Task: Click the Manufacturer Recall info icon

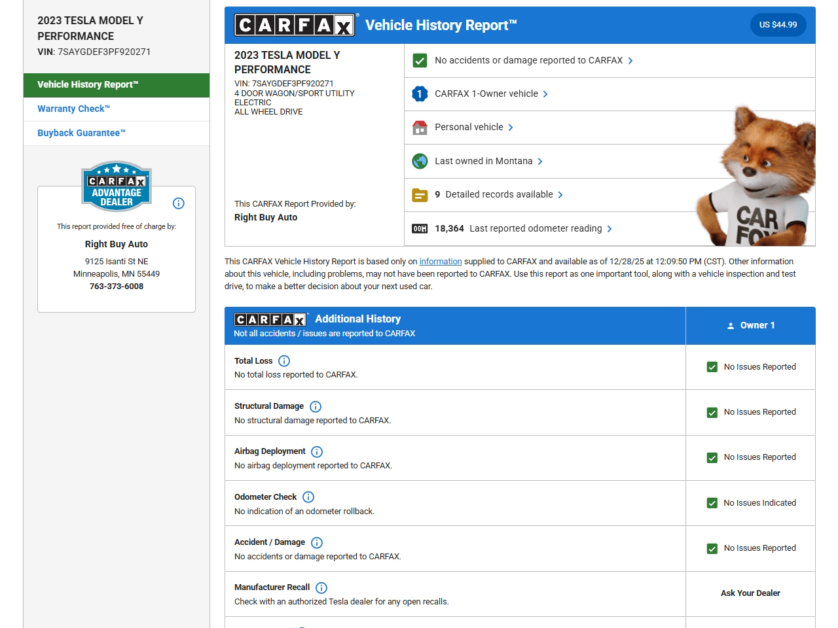Action: coord(321,588)
